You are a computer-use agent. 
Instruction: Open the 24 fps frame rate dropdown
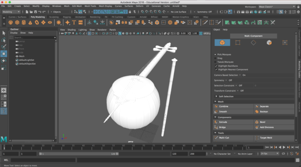point(269,154)
